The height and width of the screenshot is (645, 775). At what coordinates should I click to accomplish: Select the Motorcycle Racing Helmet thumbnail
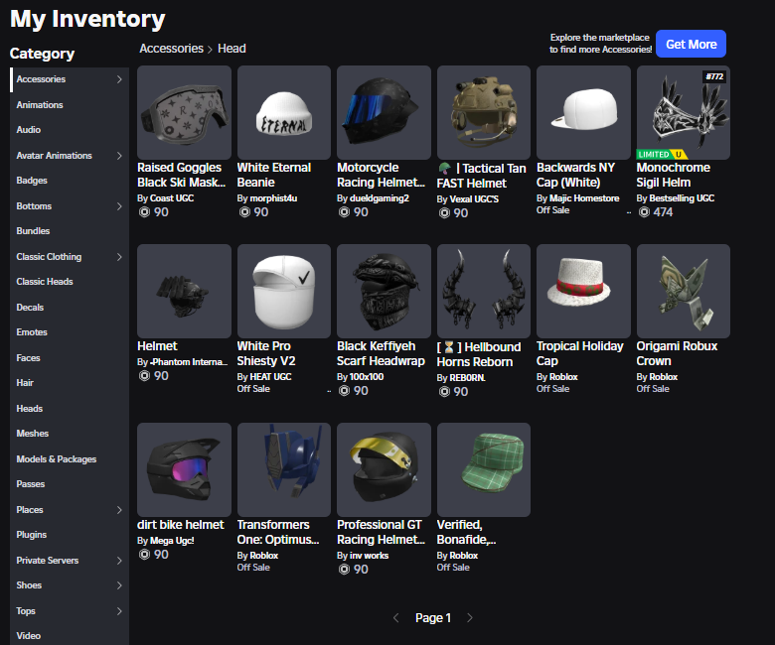tap(384, 112)
